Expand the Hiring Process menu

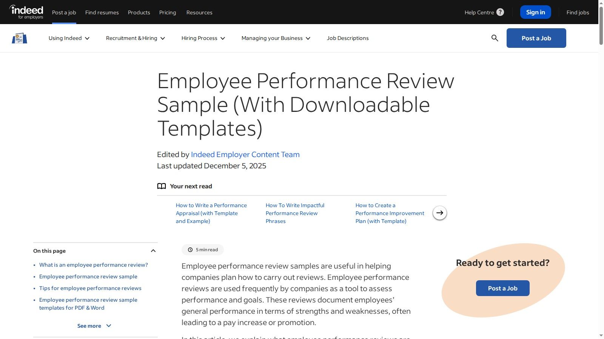click(203, 38)
